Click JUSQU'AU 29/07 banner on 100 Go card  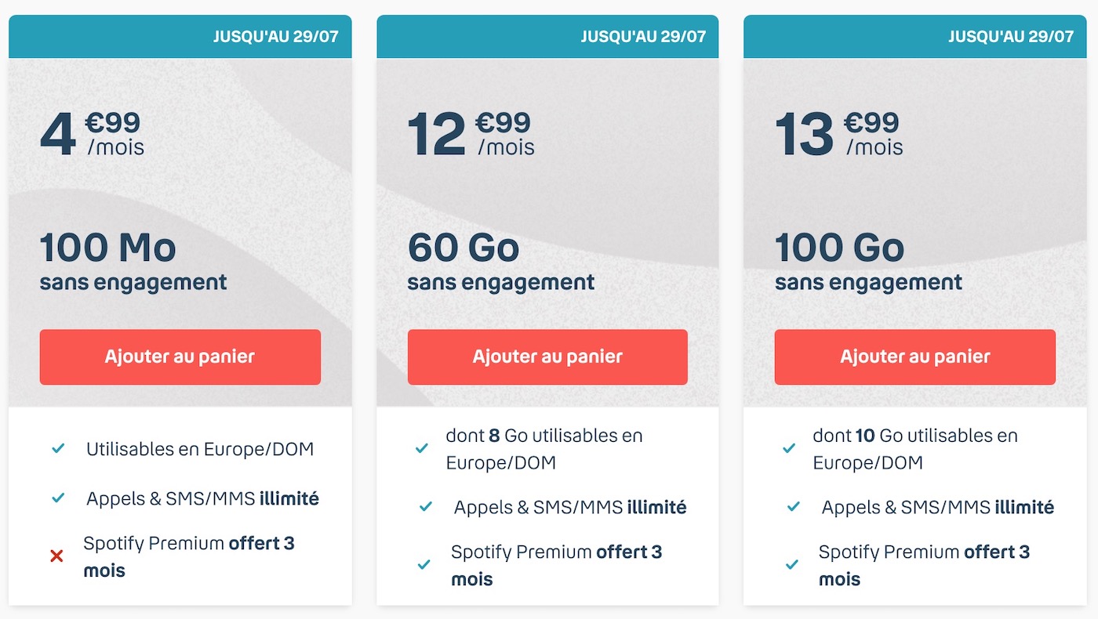click(915, 37)
